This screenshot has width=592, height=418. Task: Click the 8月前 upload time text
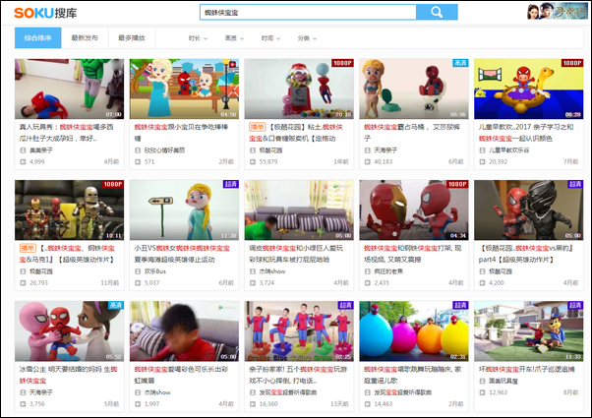(x=570, y=392)
